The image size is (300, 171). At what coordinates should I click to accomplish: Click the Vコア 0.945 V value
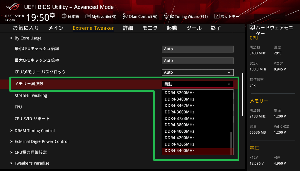click(280, 69)
